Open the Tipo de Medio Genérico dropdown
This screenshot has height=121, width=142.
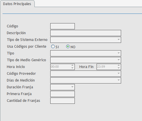[x=86, y=60]
